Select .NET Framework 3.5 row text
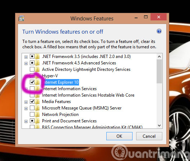The width and height of the screenshot is (190, 161). point(86,57)
